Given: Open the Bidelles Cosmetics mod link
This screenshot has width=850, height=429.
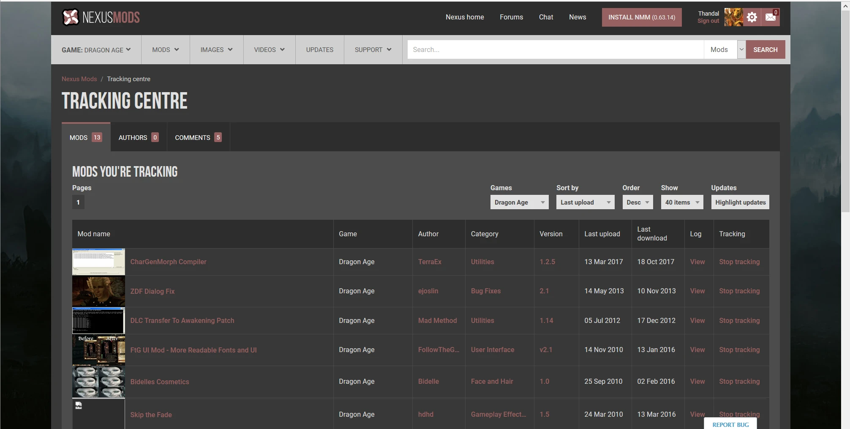Looking at the screenshot, I should pyautogui.click(x=160, y=382).
